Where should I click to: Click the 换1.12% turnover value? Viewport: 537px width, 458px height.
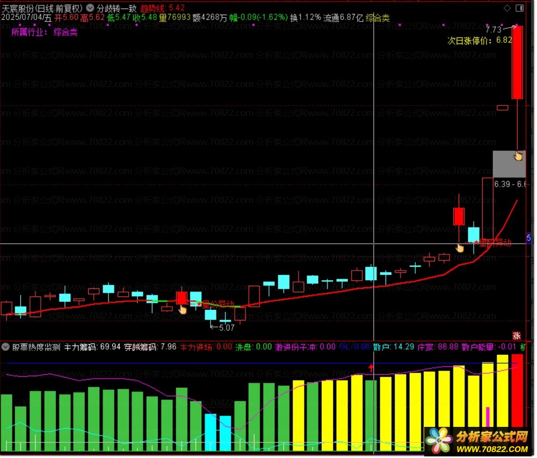(x=306, y=18)
